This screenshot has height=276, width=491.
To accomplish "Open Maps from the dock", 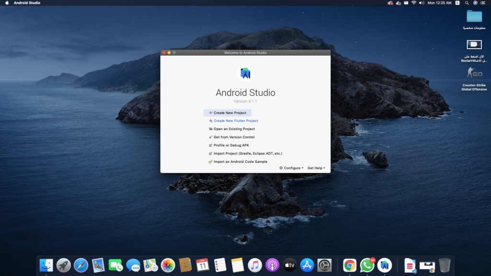I will pos(151,265).
